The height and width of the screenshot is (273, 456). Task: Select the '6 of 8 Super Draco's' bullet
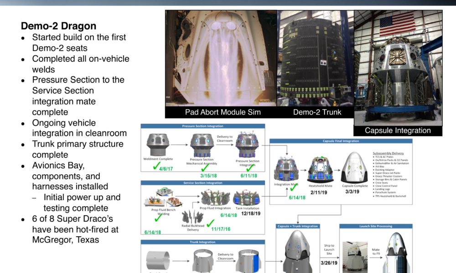point(75,229)
